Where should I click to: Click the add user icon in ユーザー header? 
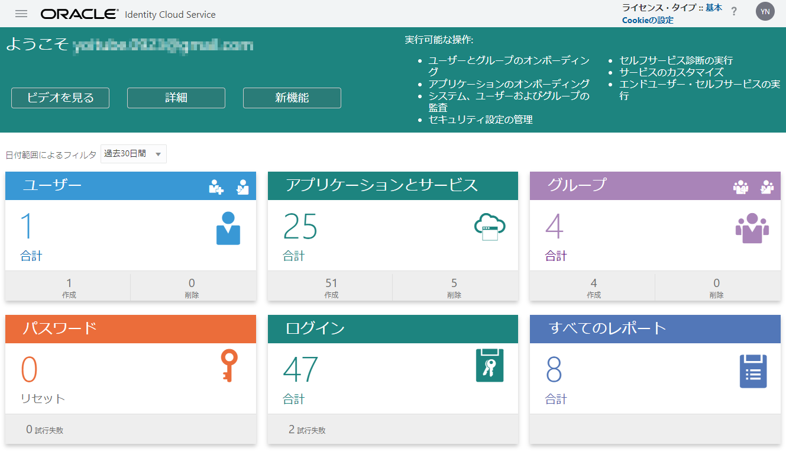point(216,187)
